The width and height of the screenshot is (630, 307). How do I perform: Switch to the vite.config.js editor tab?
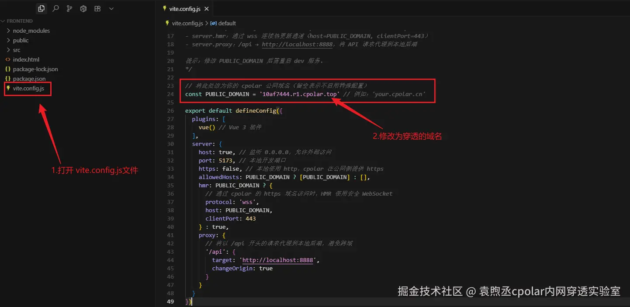(x=184, y=9)
